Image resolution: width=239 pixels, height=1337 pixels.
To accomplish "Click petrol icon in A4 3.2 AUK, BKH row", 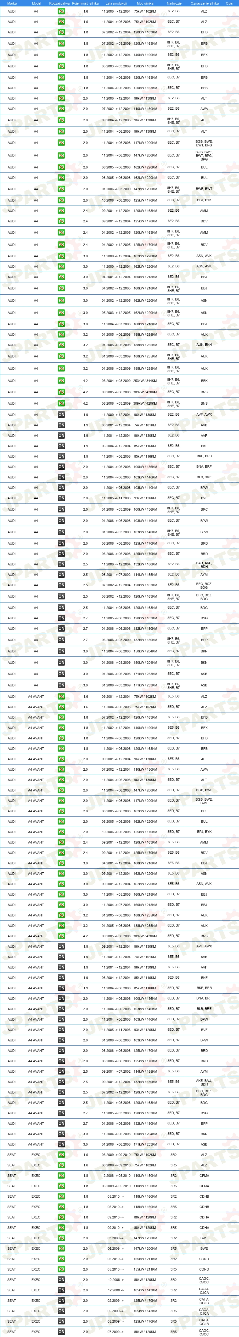I will 61,345.
